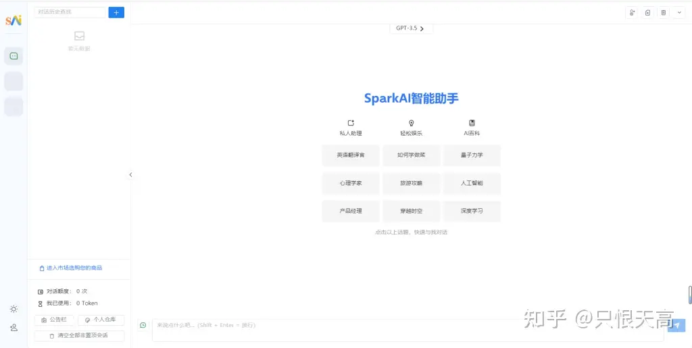Click the green chat bubble icon beside input
The image size is (692, 348).
pos(143,325)
